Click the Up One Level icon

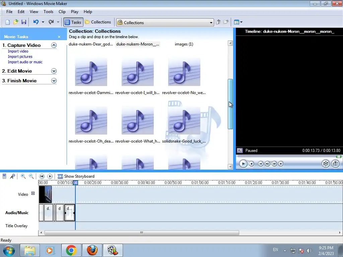pyautogui.click(x=218, y=22)
